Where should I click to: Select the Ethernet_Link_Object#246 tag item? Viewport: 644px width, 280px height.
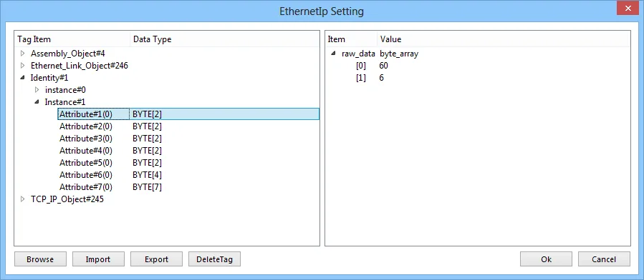pos(80,66)
